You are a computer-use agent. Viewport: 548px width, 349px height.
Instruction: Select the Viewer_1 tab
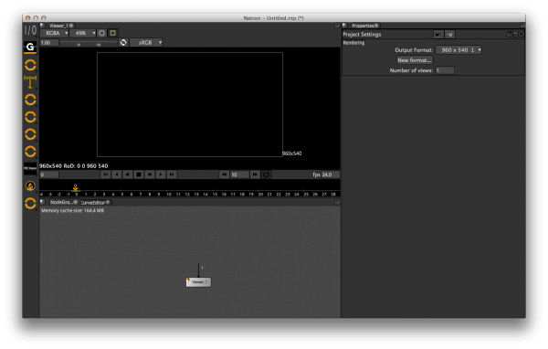coord(58,26)
